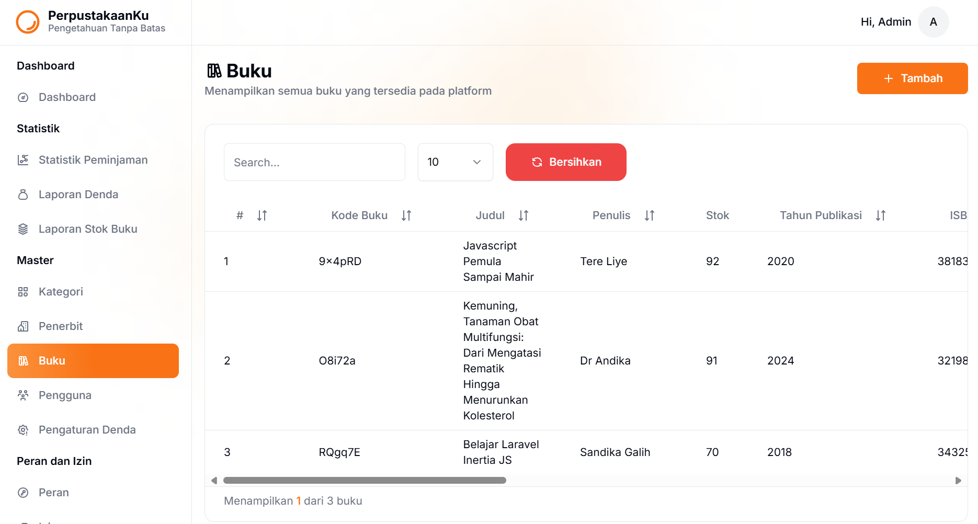
Task: Click the horizontal table scrollbar thumb
Action: coord(365,481)
